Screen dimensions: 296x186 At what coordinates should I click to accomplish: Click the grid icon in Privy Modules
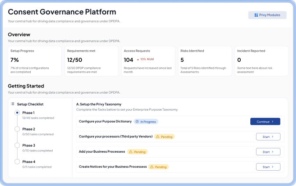[256, 15]
